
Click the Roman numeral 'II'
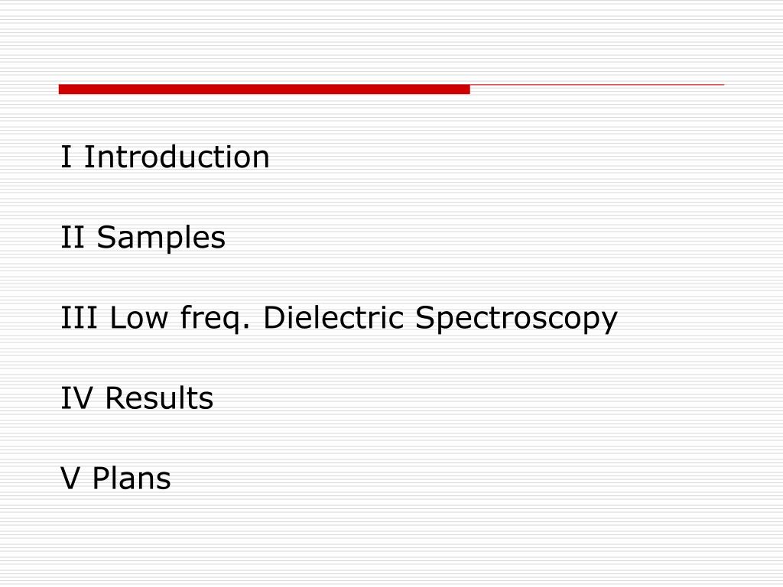(x=73, y=237)
